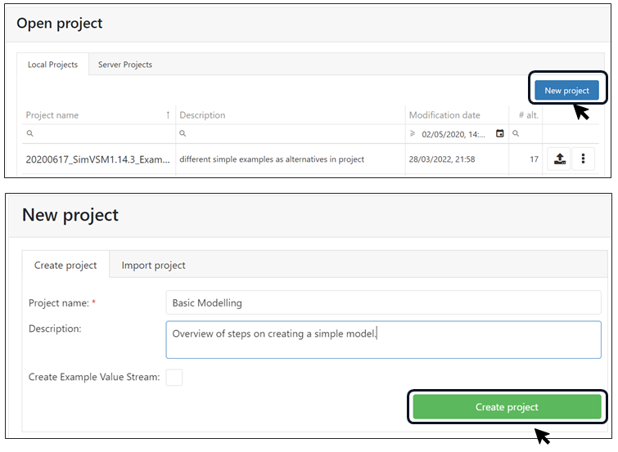
Task: Open the three-dot menu for the project
Action: tap(583, 159)
